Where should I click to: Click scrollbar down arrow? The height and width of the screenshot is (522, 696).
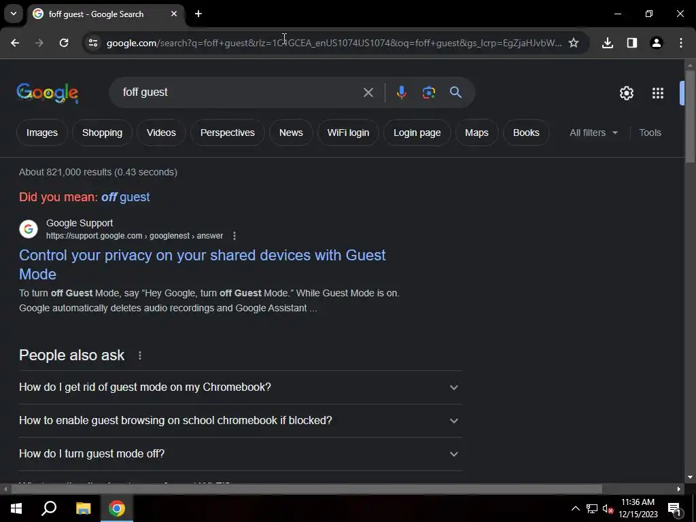(x=690, y=477)
